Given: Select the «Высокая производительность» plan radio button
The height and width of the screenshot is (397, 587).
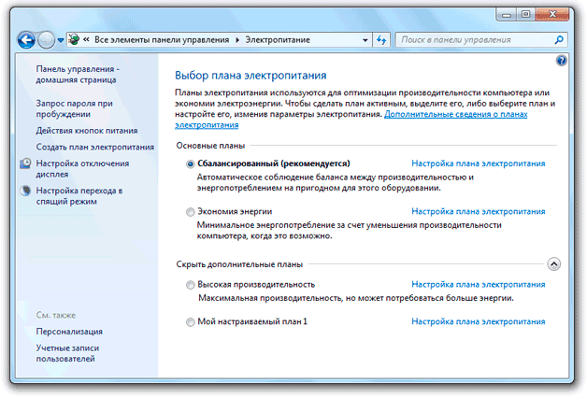Looking at the screenshot, I should (x=190, y=285).
